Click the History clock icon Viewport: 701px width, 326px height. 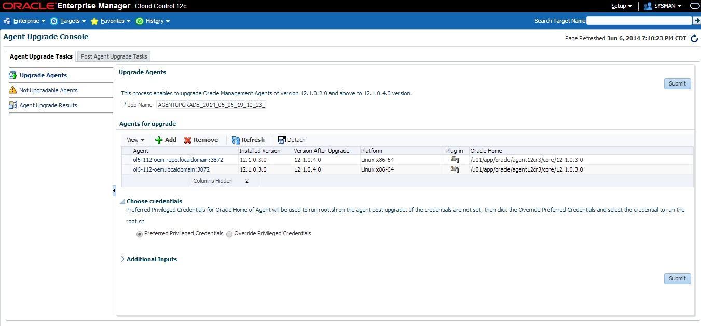pos(140,21)
